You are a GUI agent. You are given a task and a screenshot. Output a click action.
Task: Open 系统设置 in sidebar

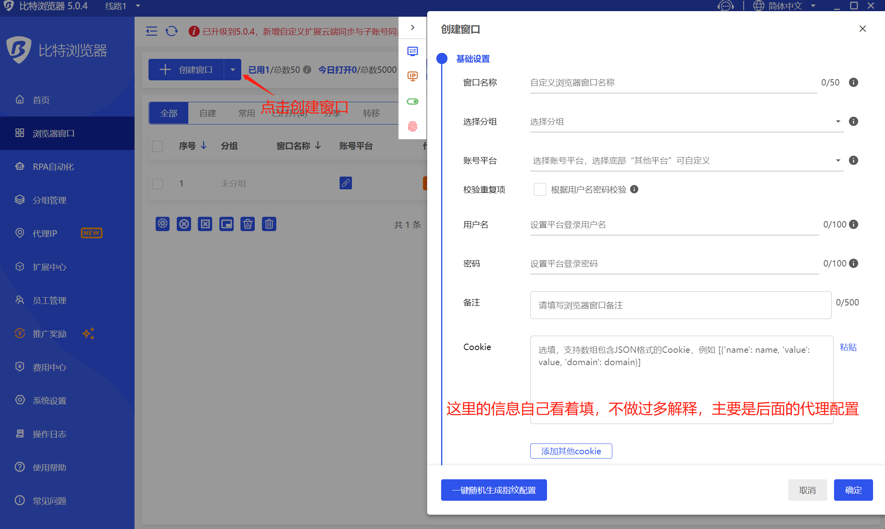(x=67, y=401)
